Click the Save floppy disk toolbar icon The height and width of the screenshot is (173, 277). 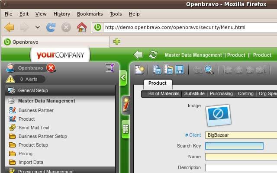coord(180,70)
